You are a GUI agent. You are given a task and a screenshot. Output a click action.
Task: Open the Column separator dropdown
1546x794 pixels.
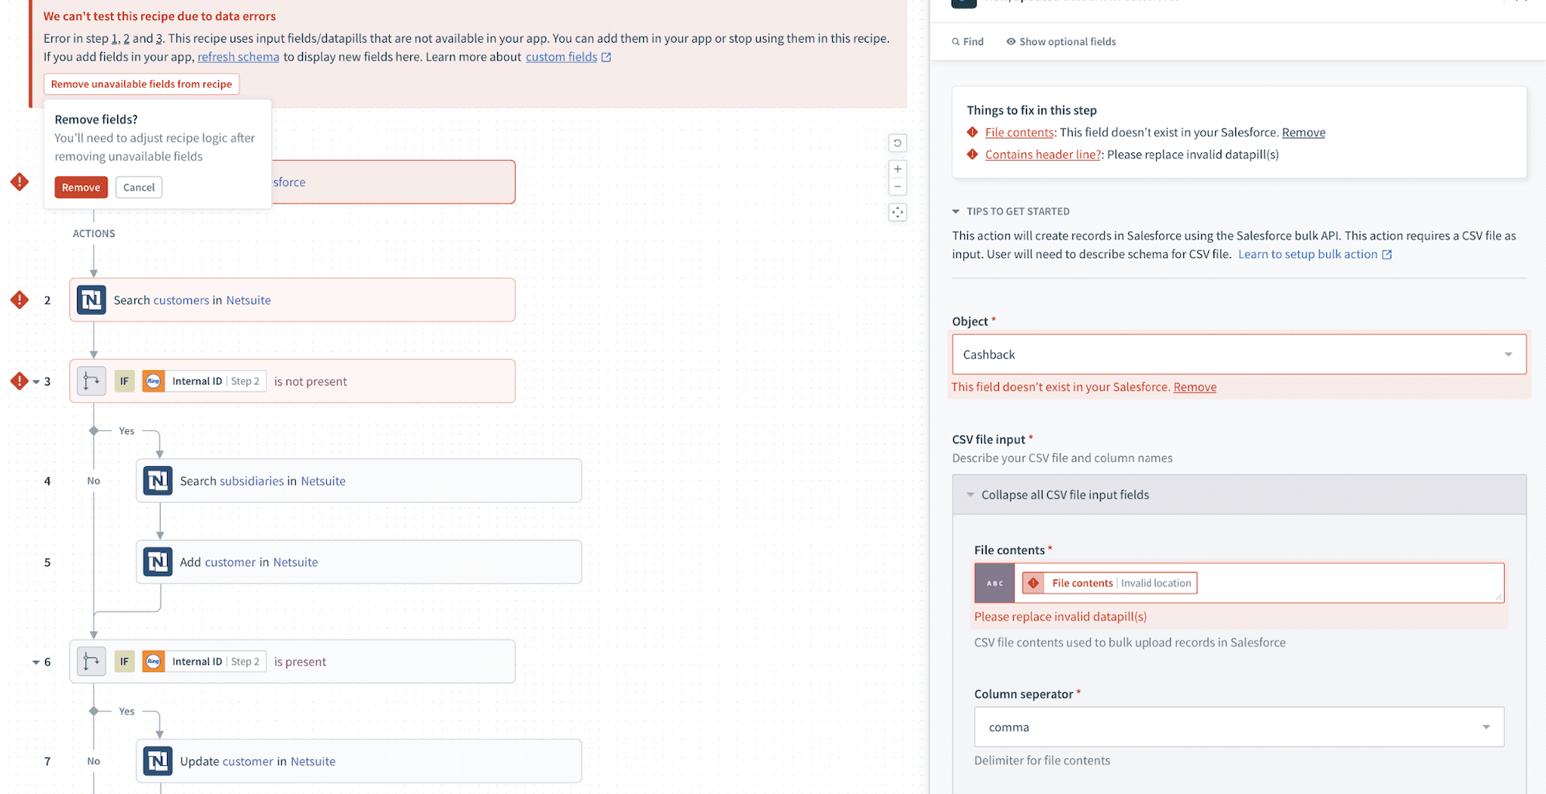click(x=1238, y=727)
